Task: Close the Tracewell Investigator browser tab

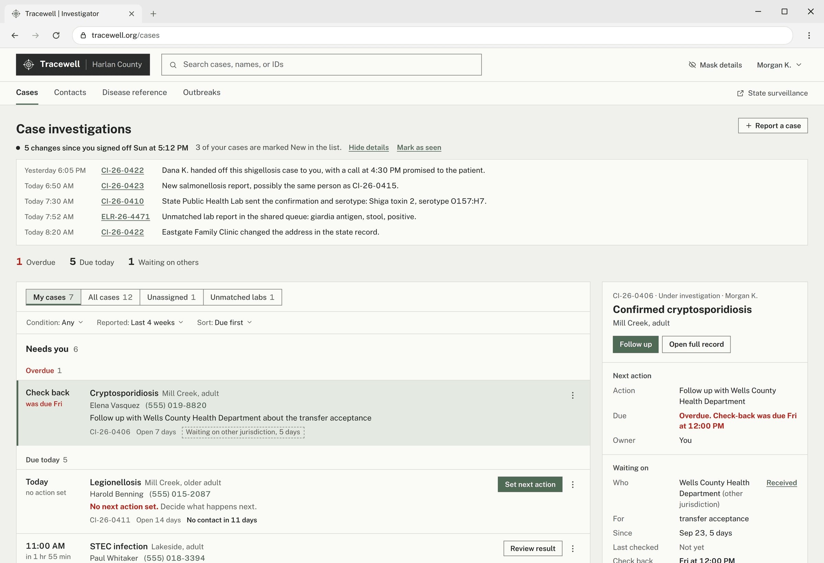Action: coord(131,13)
